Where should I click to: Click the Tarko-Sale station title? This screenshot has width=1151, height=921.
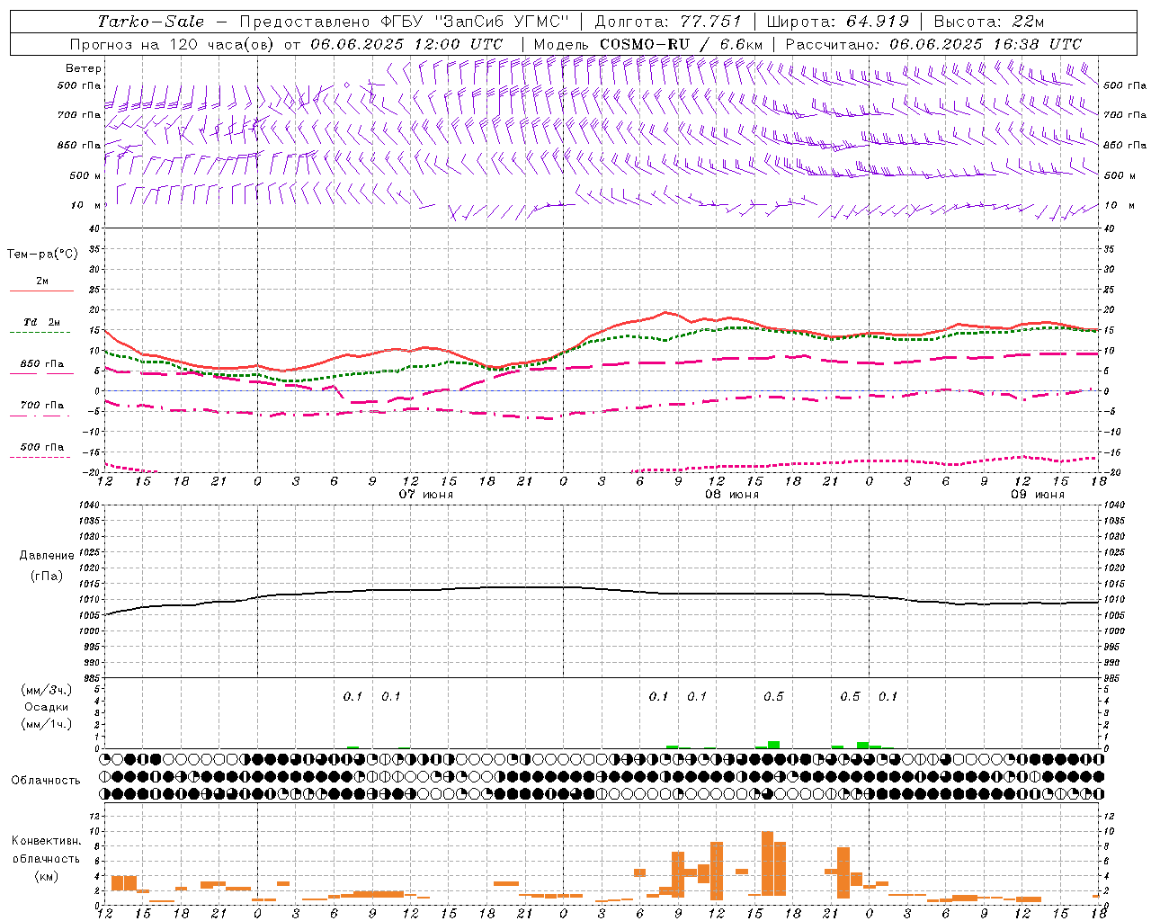click(151, 22)
